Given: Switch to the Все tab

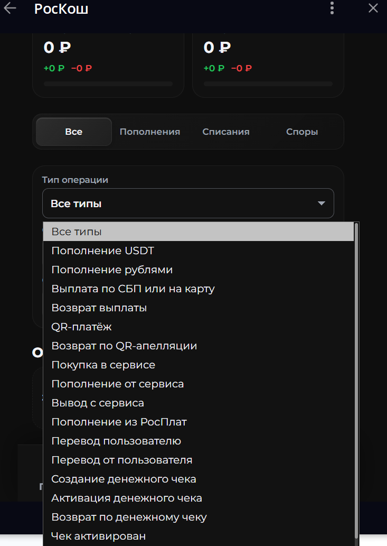Looking at the screenshot, I should pyautogui.click(x=74, y=132).
